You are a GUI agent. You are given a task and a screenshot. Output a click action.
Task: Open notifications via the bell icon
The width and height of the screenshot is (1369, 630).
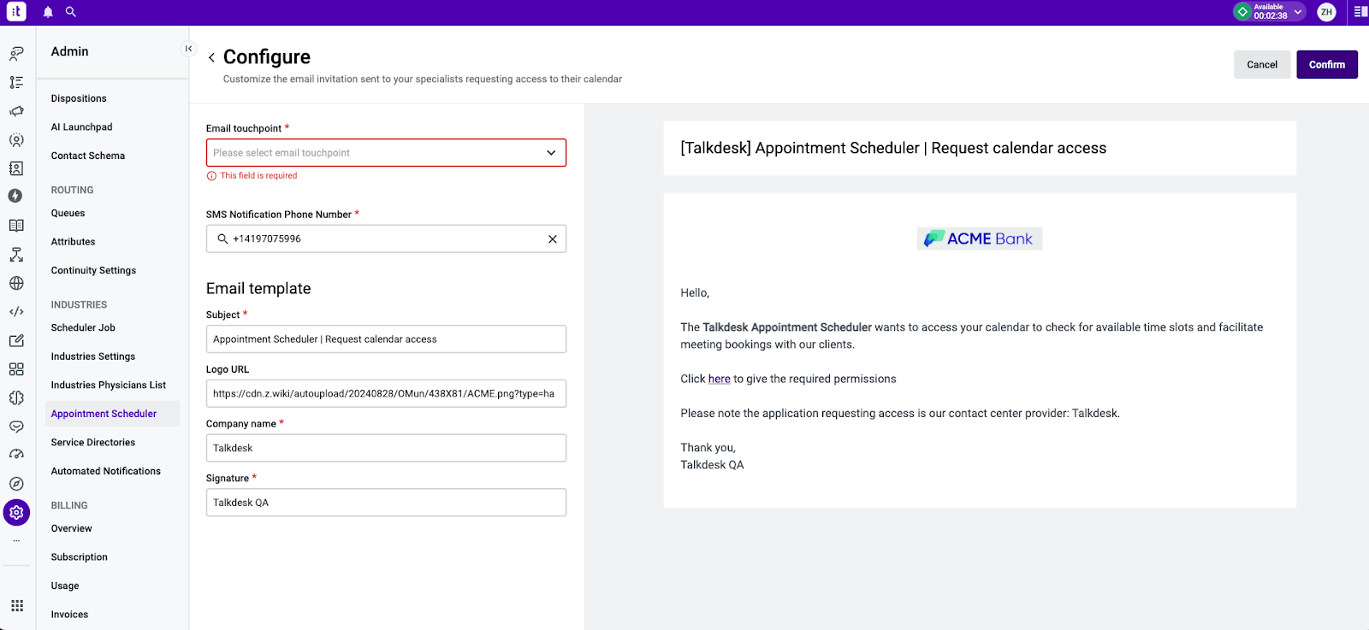point(47,12)
